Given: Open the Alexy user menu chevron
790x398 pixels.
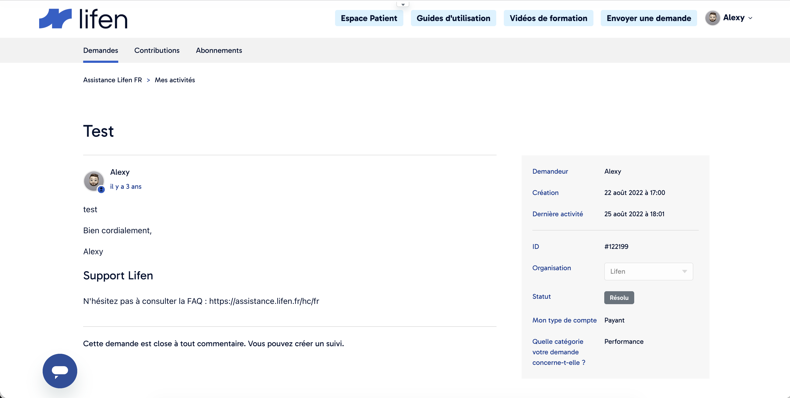Looking at the screenshot, I should click(x=750, y=18).
